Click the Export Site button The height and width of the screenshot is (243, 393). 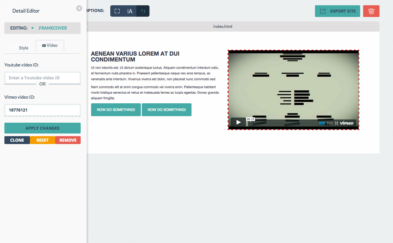(x=337, y=11)
